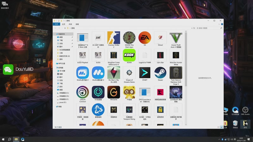Open the taskbar clock and date
This screenshot has height=142, width=253.
coord(241,139)
